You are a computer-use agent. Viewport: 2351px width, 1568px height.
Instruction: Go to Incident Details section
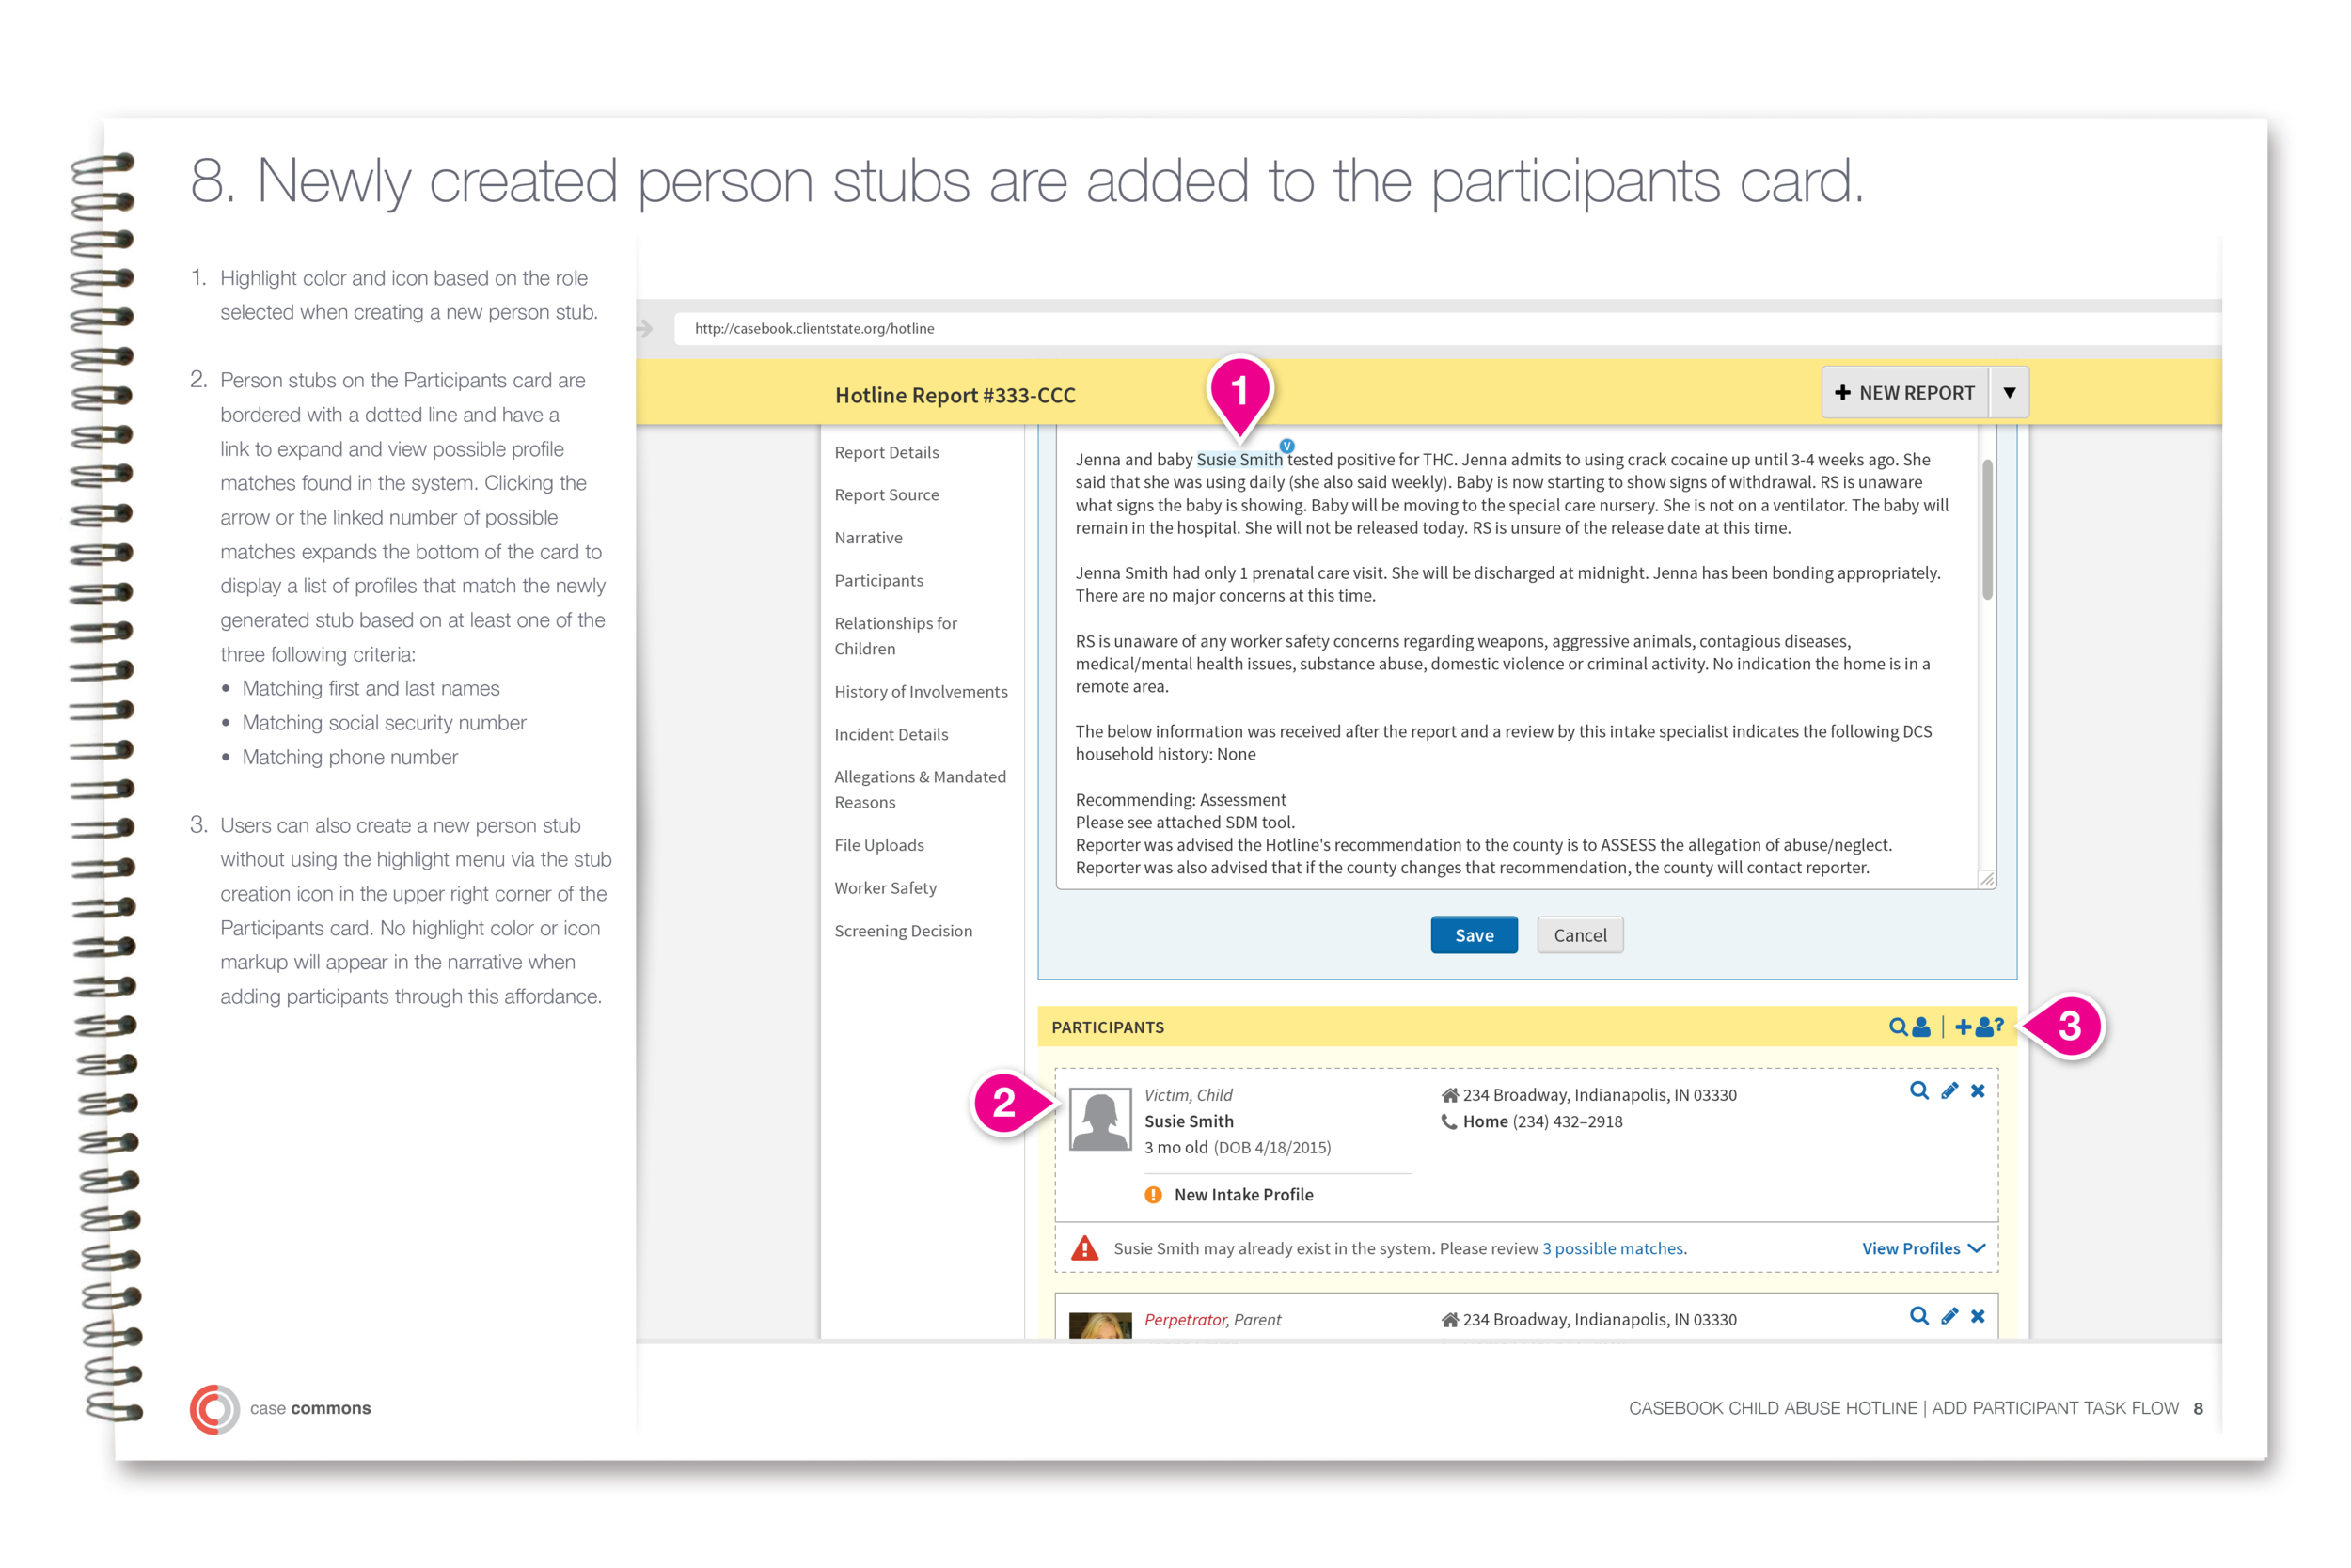[x=891, y=735]
